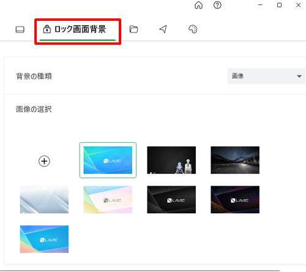Open the home icon in title bar
The height and width of the screenshot is (272, 306).
point(198,5)
